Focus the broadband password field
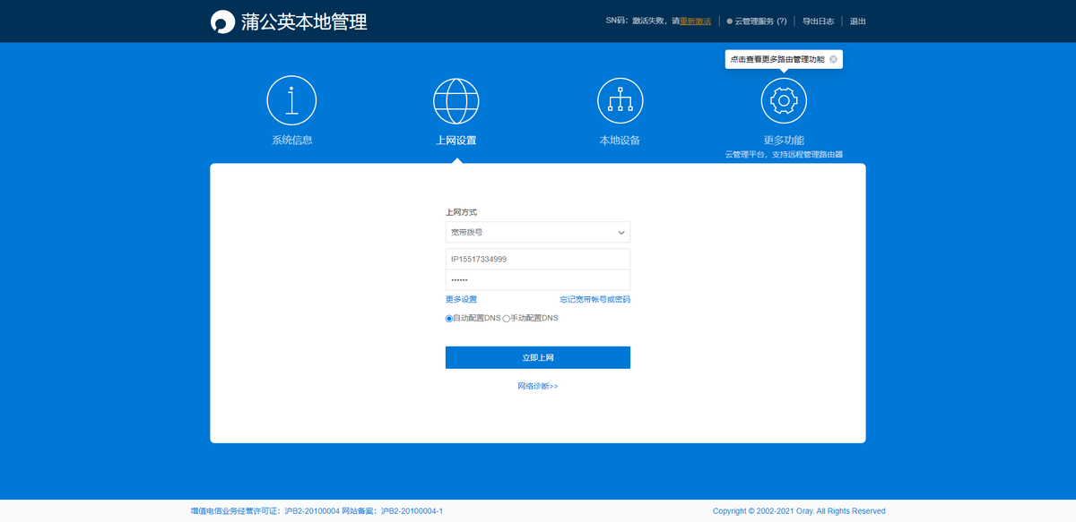Screen dimensions: 1076x522 click(x=538, y=279)
